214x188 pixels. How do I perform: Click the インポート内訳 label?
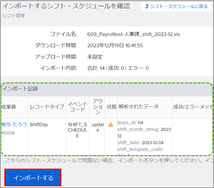pos(59,68)
